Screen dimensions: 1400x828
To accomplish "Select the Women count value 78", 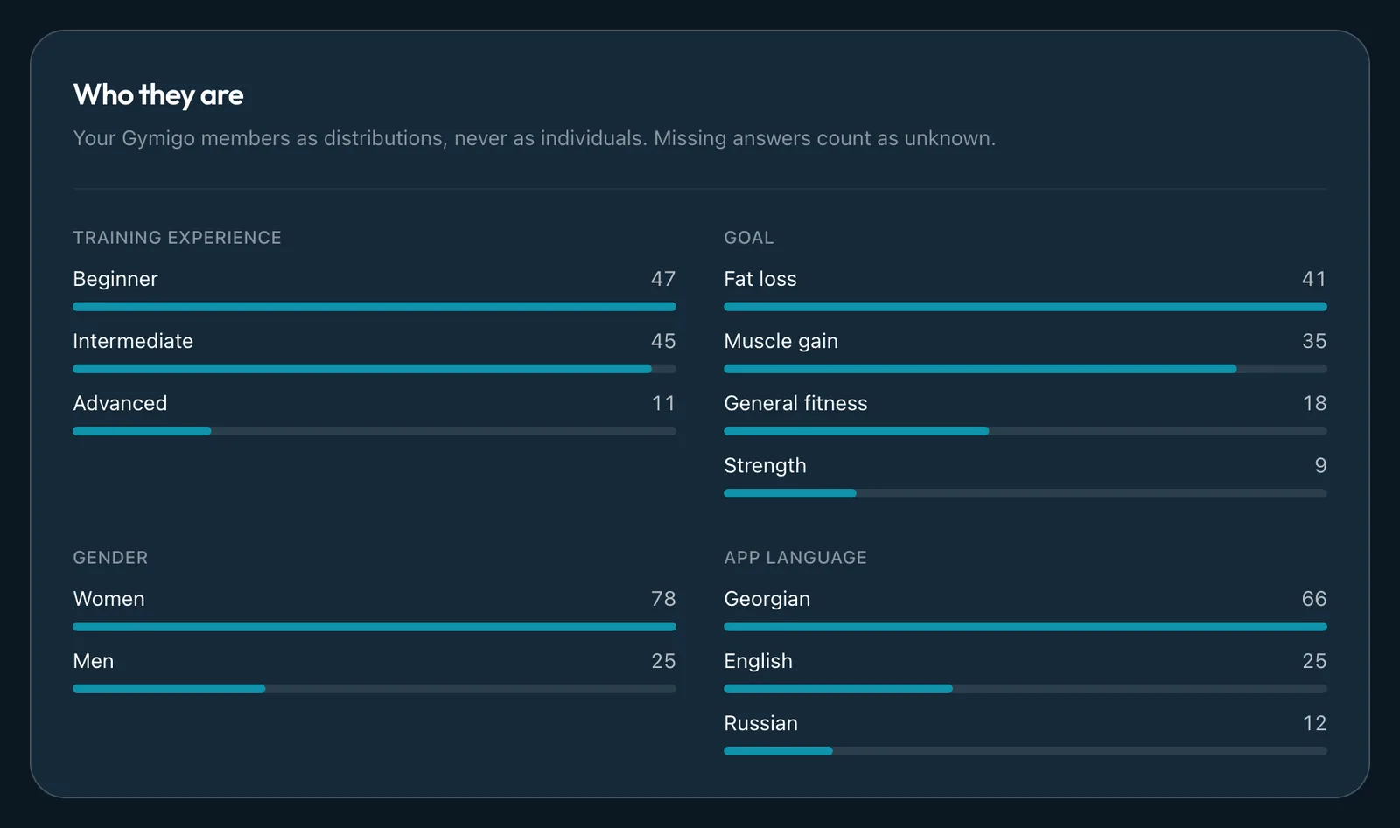I will (663, 599).
